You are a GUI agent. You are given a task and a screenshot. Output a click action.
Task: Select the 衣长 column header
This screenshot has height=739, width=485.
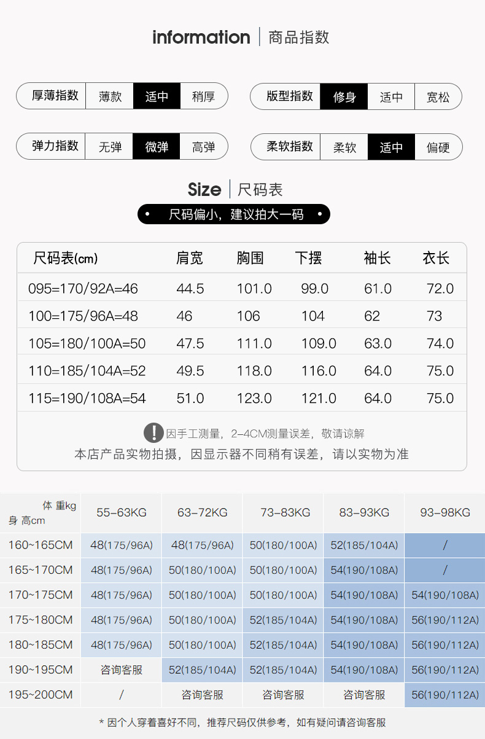click(x=436, y=258)
